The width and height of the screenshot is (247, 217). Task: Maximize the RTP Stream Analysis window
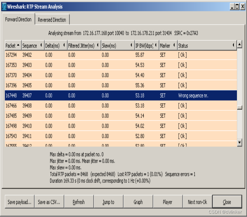(237, 7)
